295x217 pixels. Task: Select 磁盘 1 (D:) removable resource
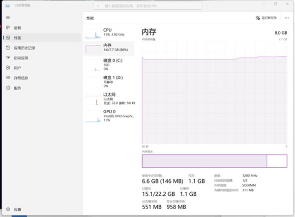[x=109, y=82]
